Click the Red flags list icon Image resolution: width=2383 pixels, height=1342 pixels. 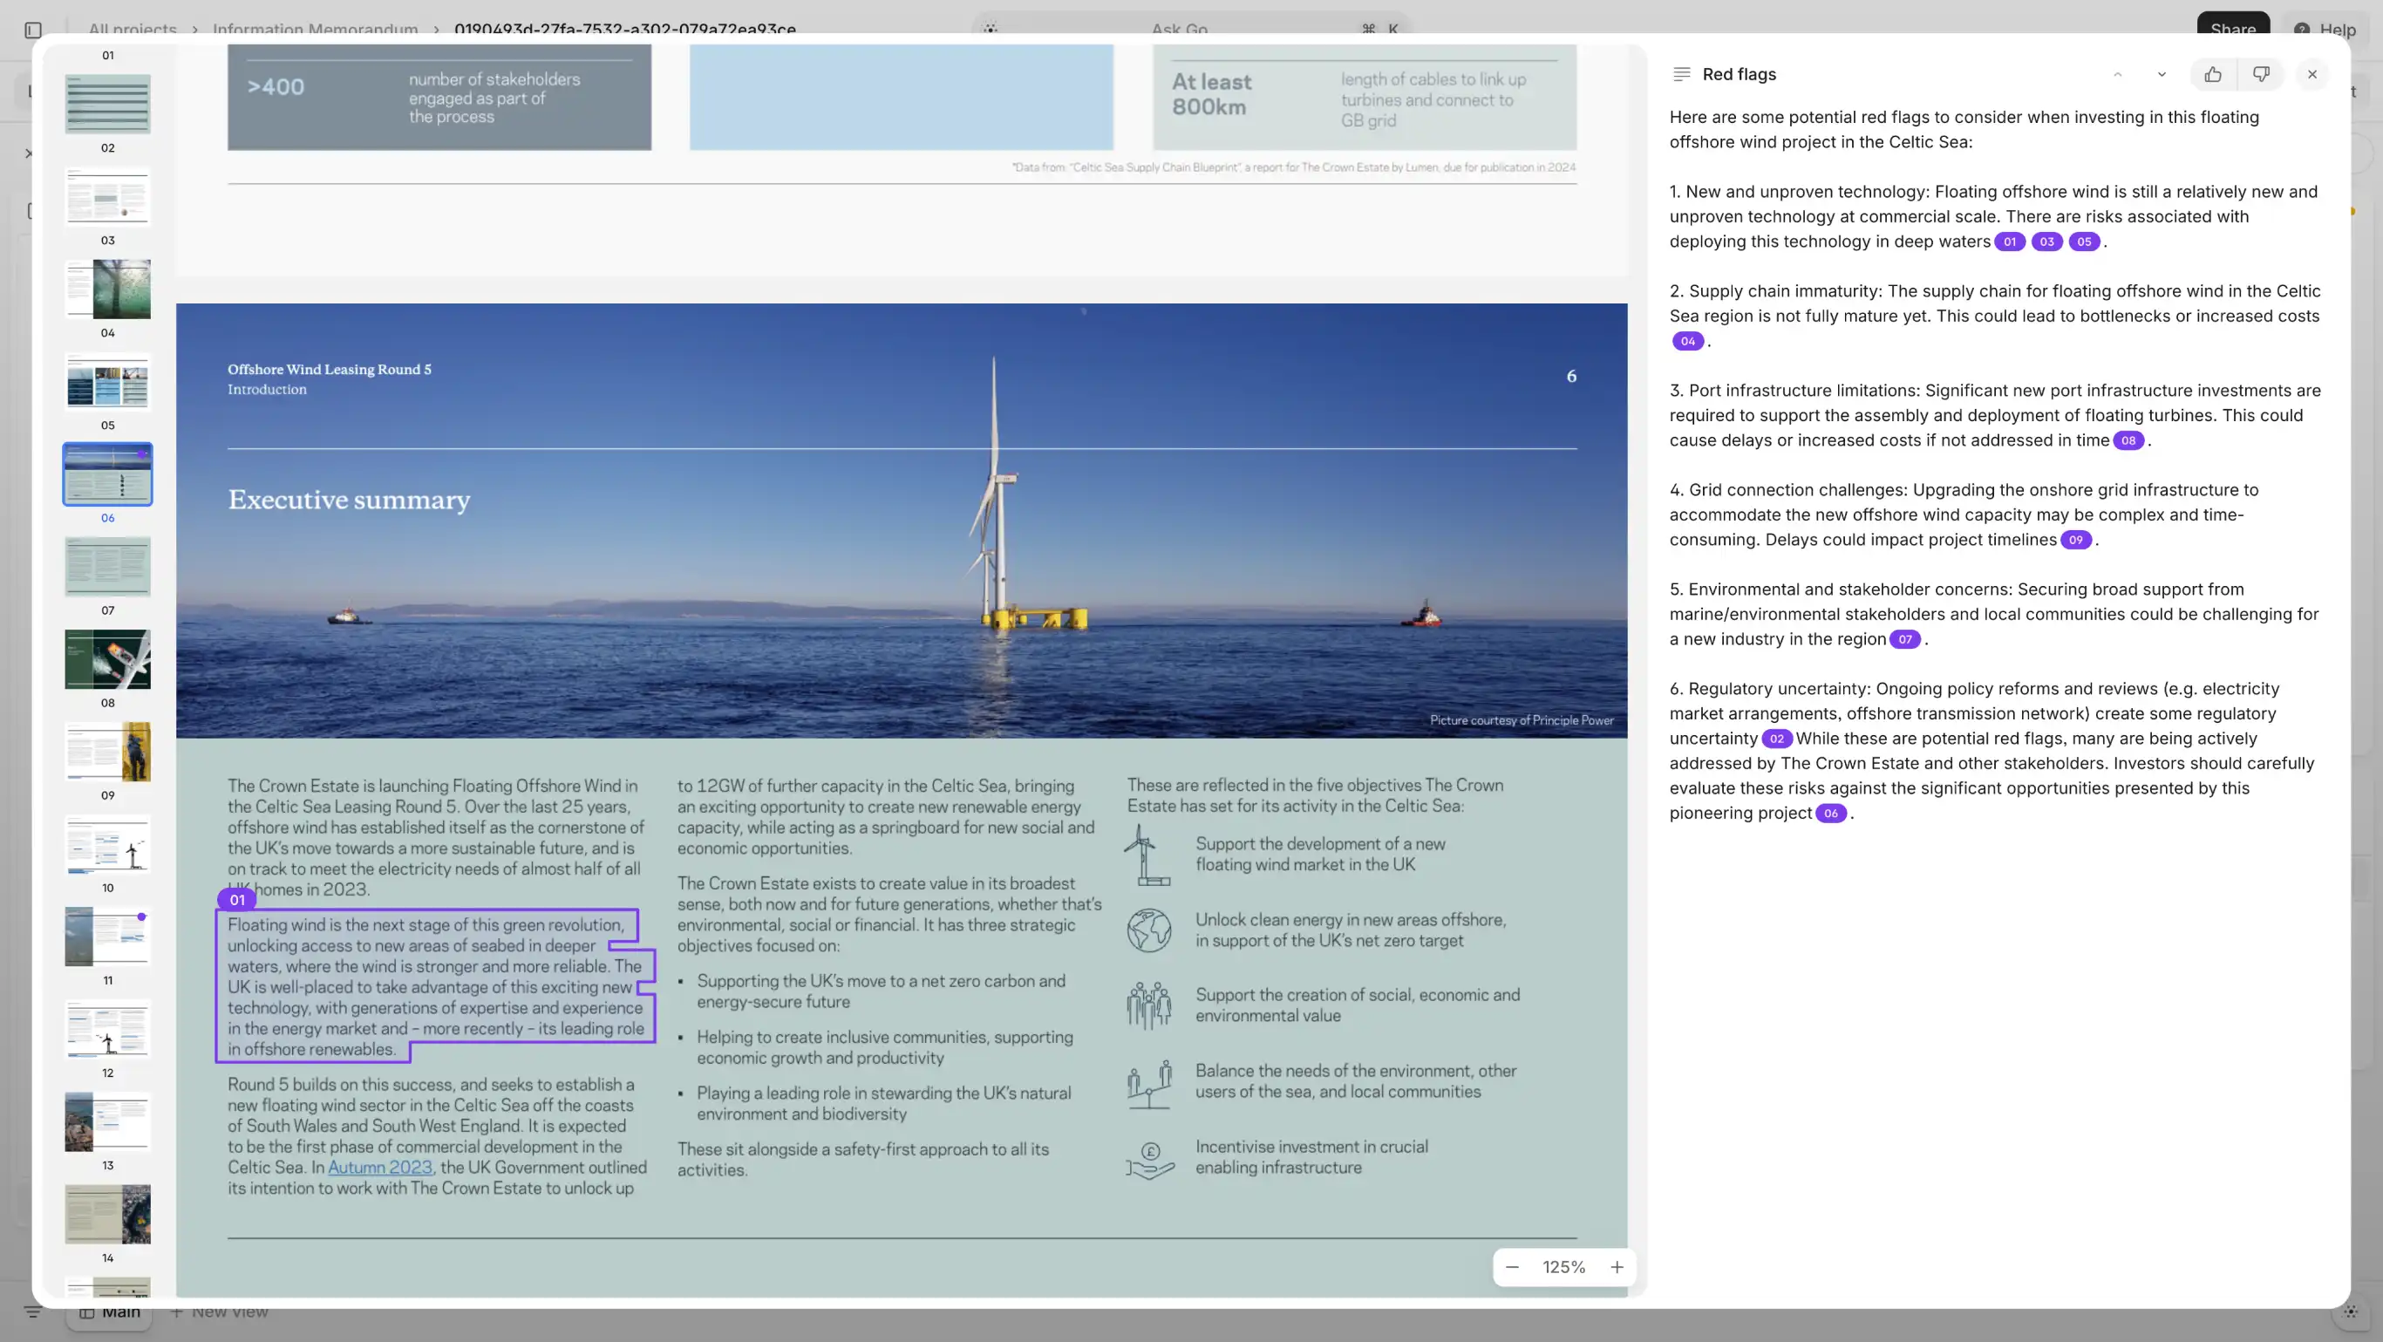point(1682,74)
